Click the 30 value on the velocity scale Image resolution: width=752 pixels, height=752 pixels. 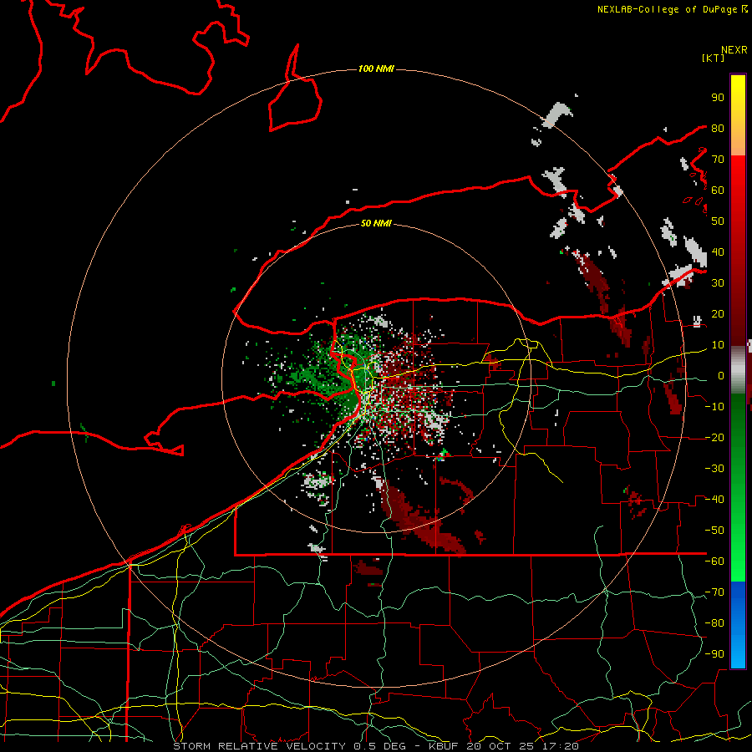point(718,283)
